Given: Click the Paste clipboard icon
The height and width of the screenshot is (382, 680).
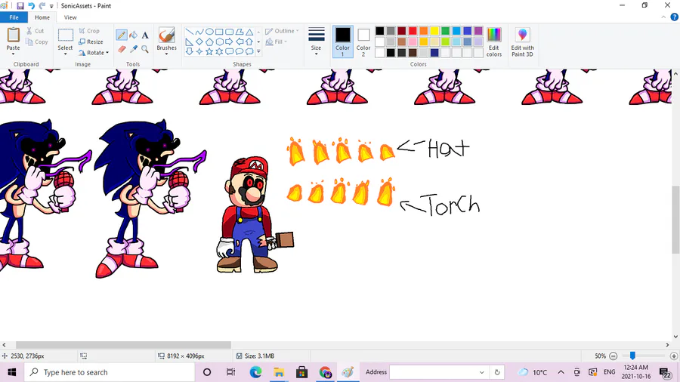Looking at the screenshot, I should tap(13, 35).
